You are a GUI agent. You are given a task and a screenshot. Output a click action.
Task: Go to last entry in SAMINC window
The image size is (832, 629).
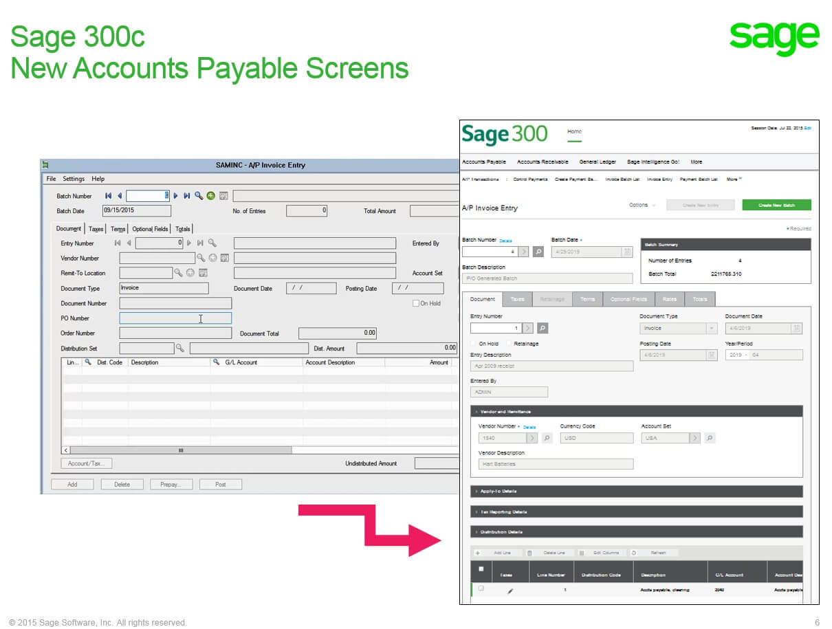click(x=201, y=243)
